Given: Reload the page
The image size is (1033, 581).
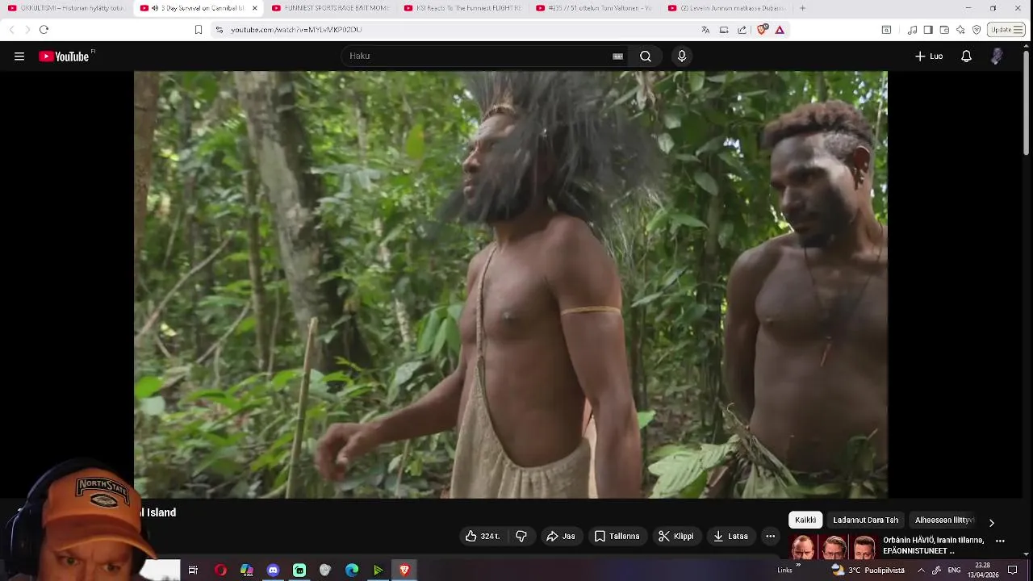Looking at the screenshot, I should (x=44, y=30).
